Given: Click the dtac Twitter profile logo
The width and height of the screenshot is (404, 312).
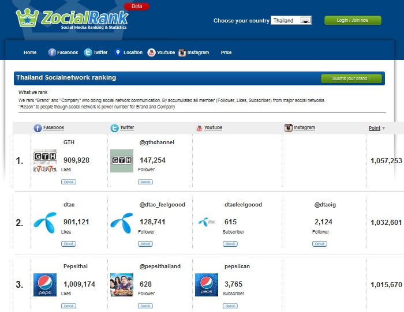Looking at the screenshot, I should pos(122,223).
